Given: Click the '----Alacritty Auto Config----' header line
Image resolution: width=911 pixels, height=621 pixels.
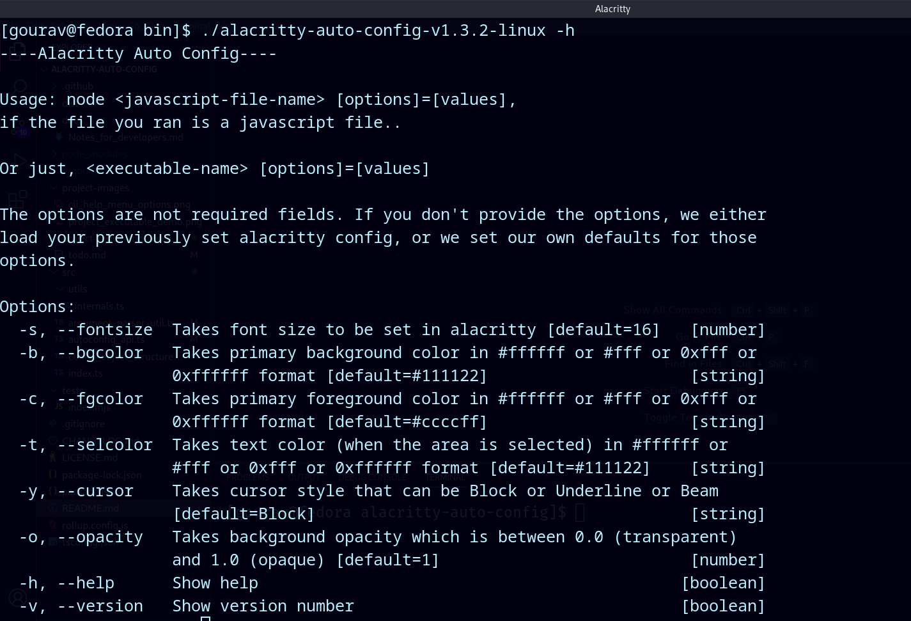Looking at the screenshot, I should click(139, 53).
